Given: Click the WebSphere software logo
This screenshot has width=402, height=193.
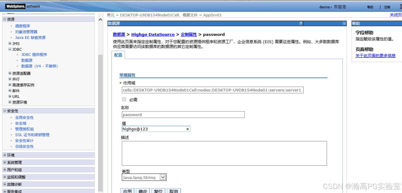Looking at the screenshot, I should tap(23, 6).
